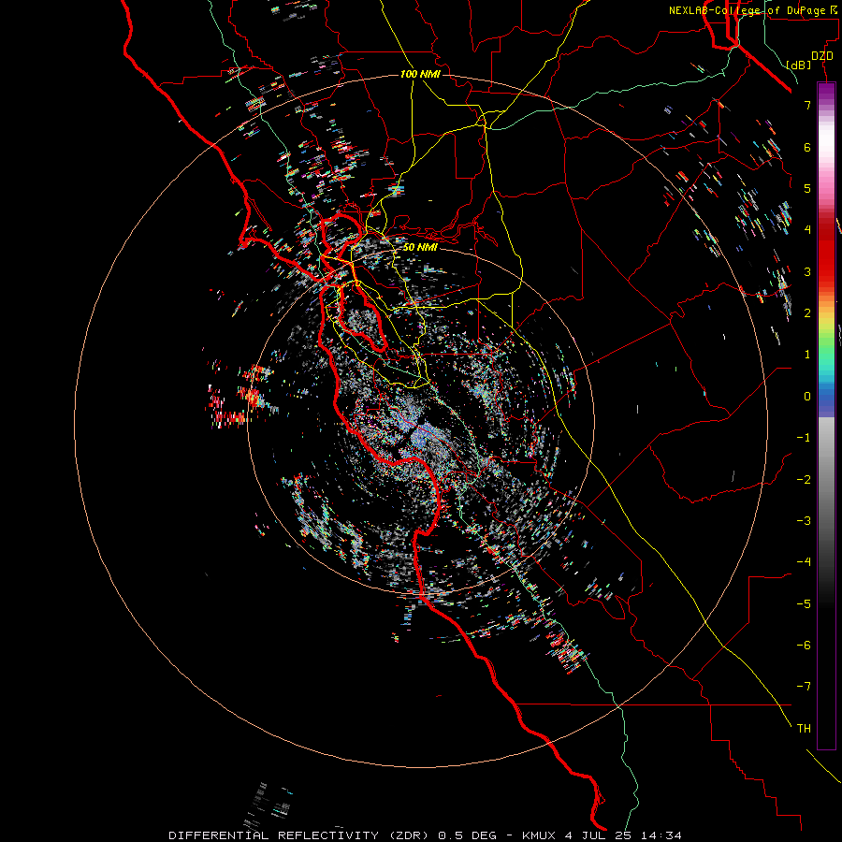The image size is (842, 842).
Task: Click the 6 value on color scale
Action: (807, 147)
